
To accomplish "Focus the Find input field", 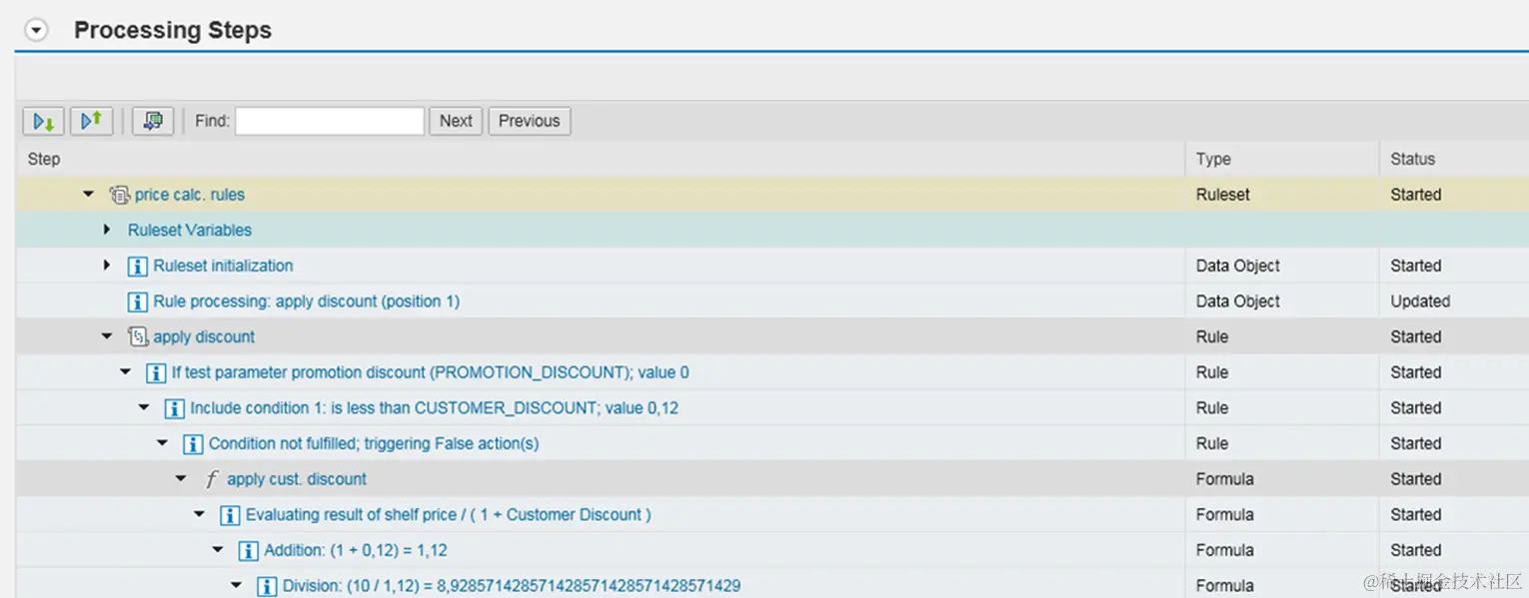I will pos(330,121).
